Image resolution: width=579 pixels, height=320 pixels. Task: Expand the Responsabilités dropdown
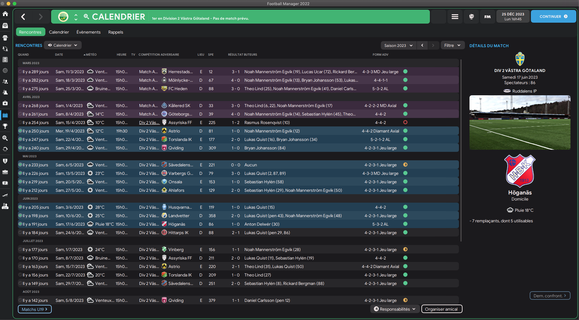pos(394,309)
